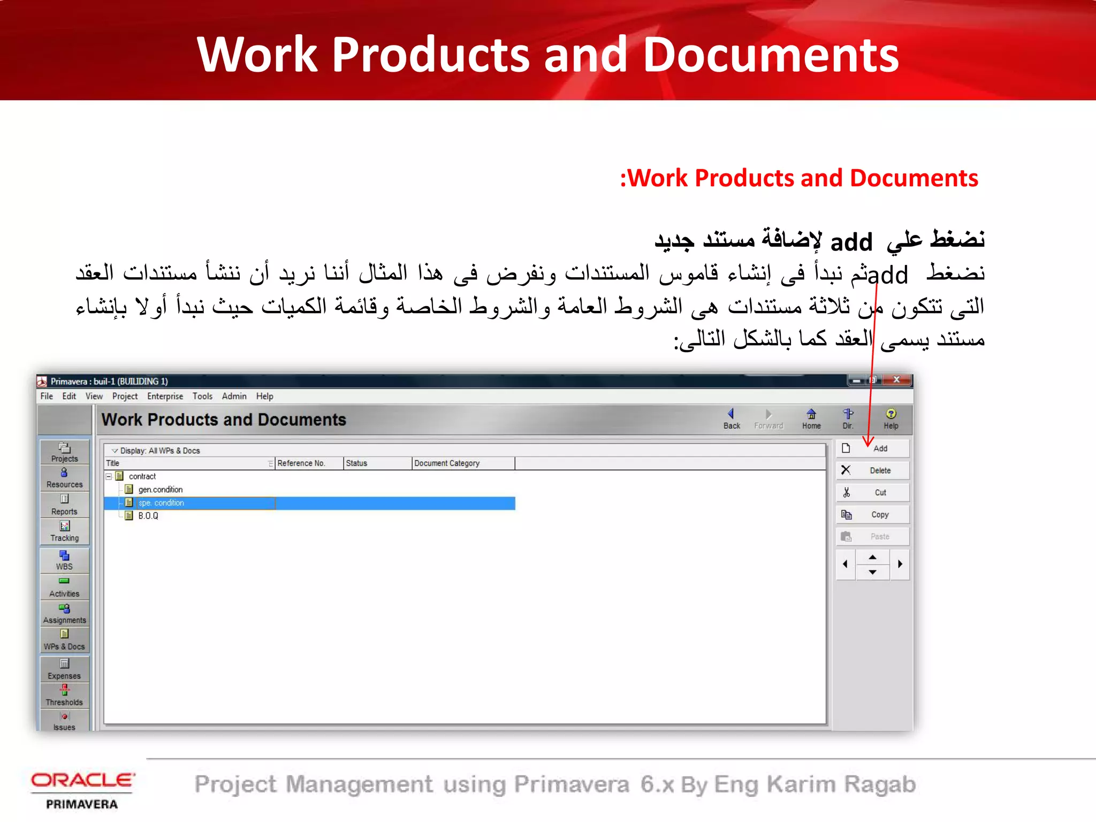Open the Admin menu

point(234,396)
